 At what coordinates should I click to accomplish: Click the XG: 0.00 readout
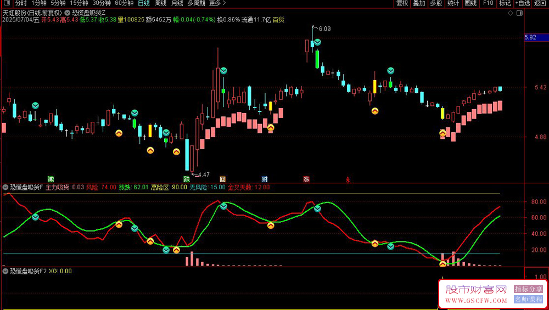(x=60, y=271)
